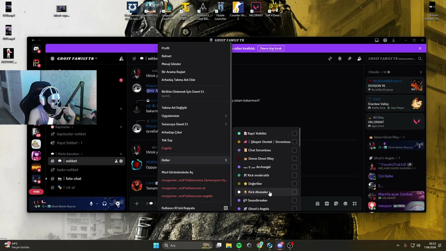Image resolution: width=446 pixels, height=251 pixels.
Task: Open the Windows Start menu
Action: pos(156,245)
